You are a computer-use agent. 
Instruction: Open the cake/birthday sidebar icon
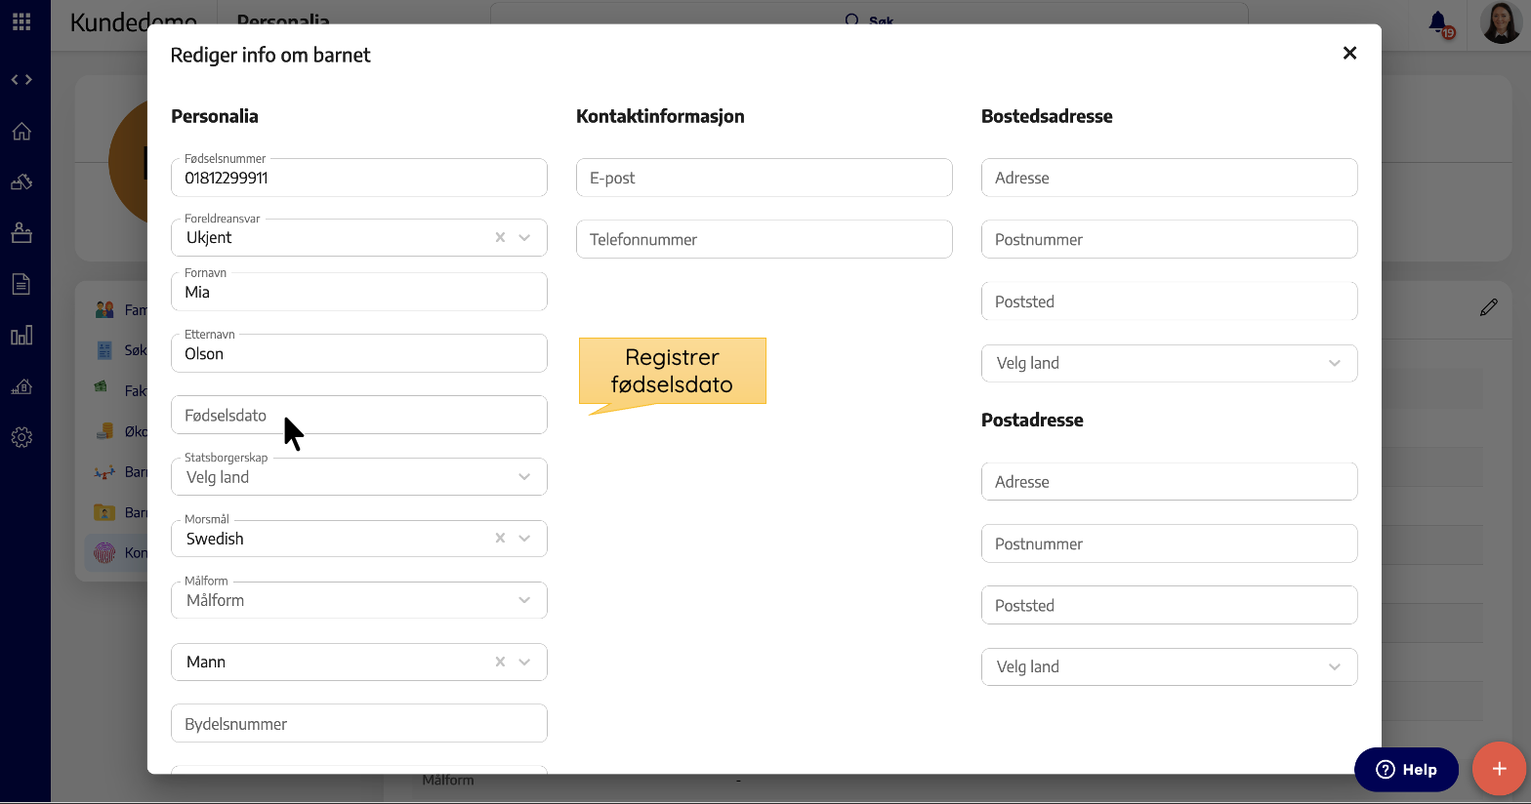(x=21, y=232)
